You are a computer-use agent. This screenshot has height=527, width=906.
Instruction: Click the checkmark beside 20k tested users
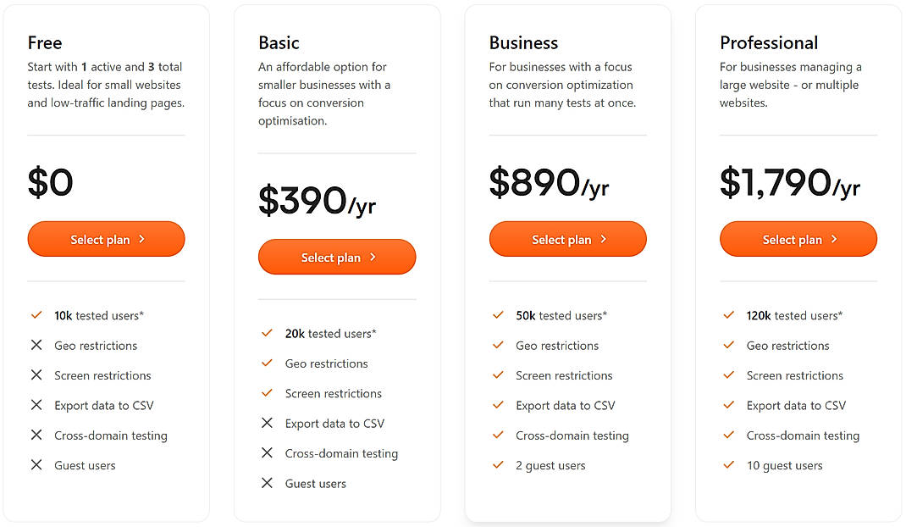(268, 334)
